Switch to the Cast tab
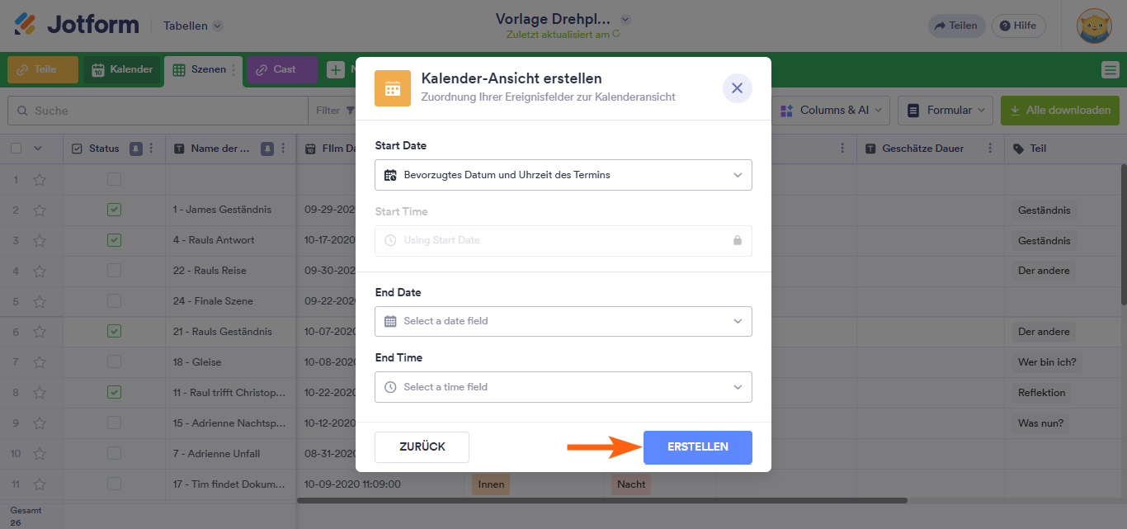Viewport: 1127px width, 529px height. click(x=282, y=70)
